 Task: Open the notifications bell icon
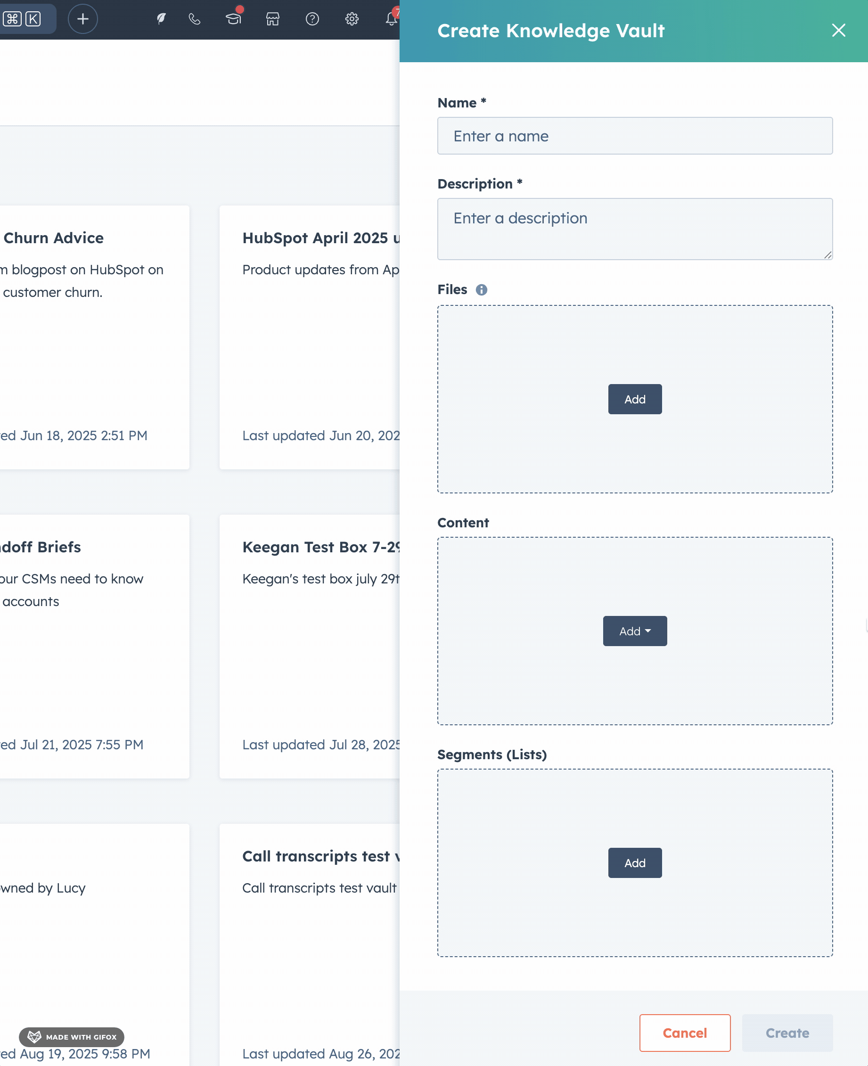pyautogui.click(x=391, y=19)
